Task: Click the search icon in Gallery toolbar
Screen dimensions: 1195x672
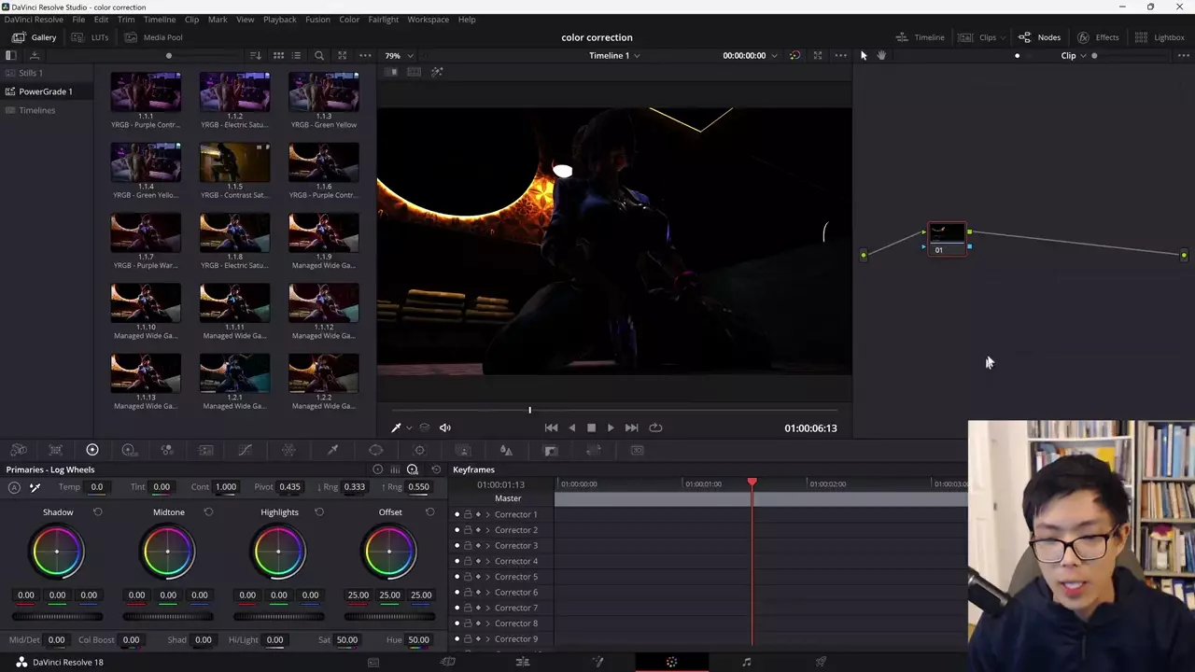Action: 319,56
